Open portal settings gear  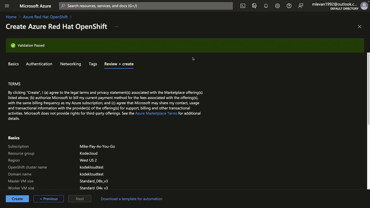pos(277,6)
